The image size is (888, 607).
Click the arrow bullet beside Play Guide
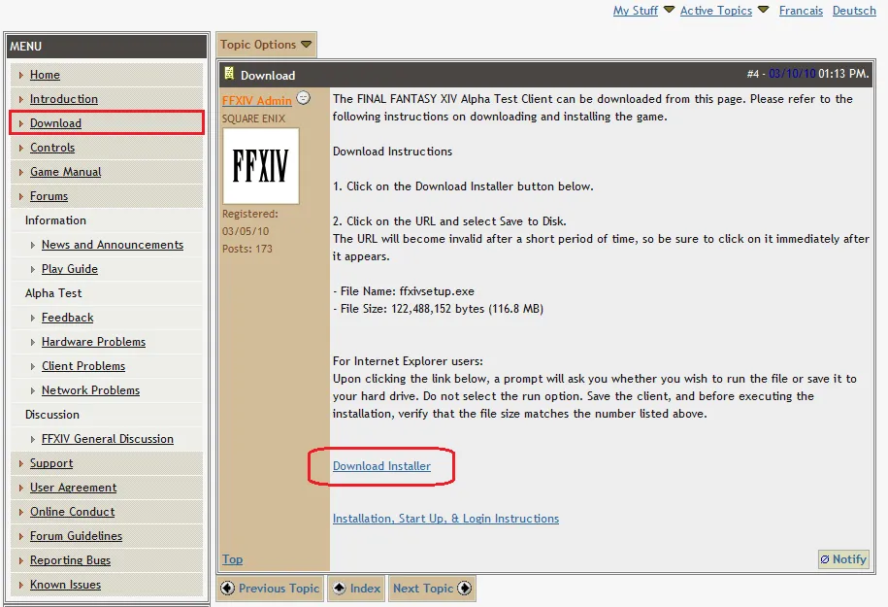(32, 269)
